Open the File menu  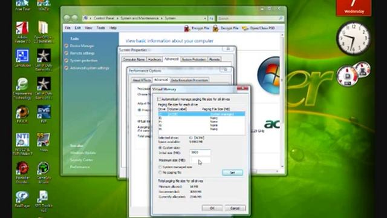[x=68, y=28]
